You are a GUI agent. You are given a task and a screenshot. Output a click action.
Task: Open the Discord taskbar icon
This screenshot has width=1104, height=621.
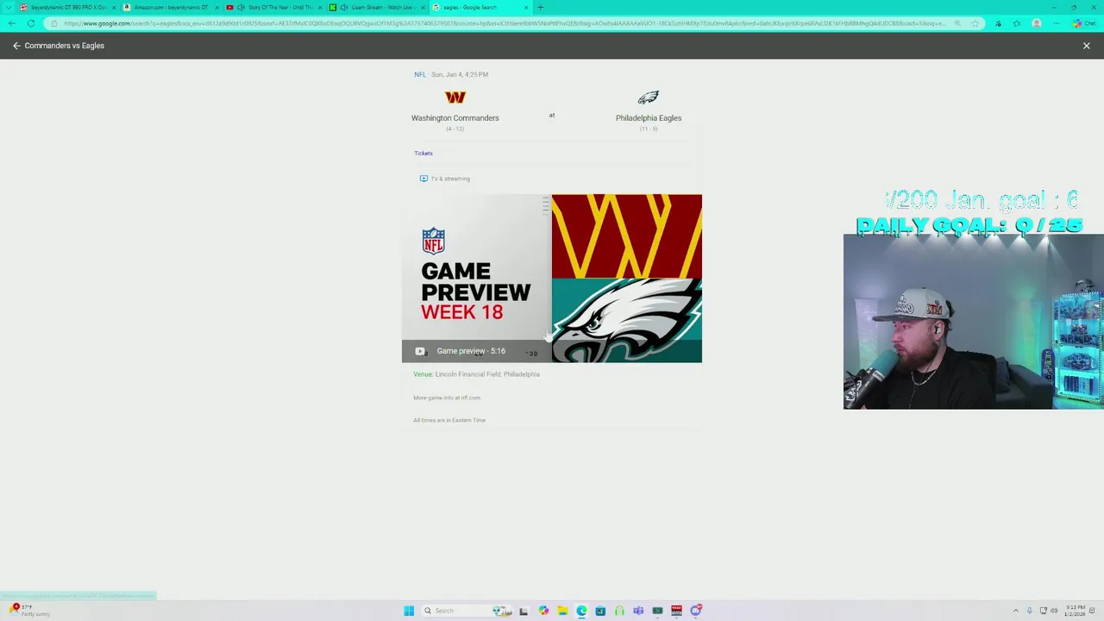(x=695, y=611)
